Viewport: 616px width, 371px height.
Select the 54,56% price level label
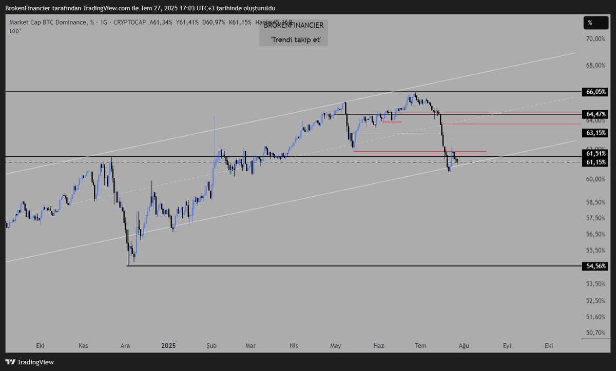595,266
